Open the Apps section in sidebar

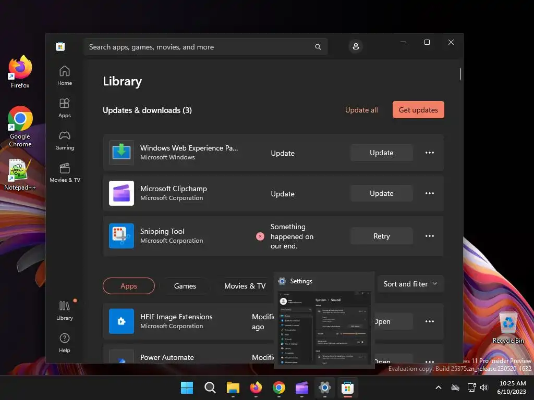point(64,108)
